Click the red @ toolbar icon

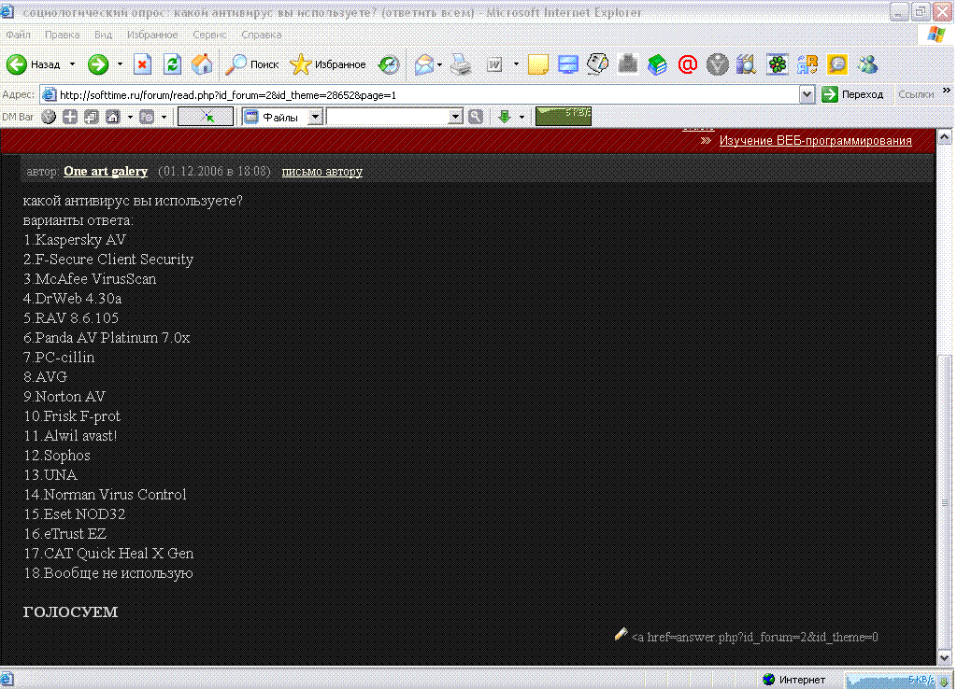point(687,64)
